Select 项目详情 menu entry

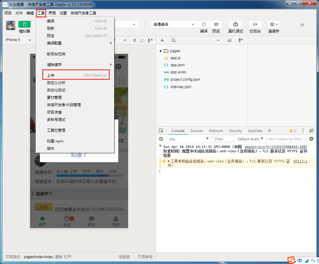click(x=75, y=112)
